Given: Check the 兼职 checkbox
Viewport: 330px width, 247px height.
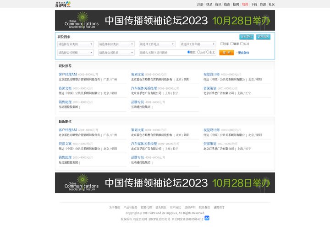Looking at the screenshot, I should (232, 44).
